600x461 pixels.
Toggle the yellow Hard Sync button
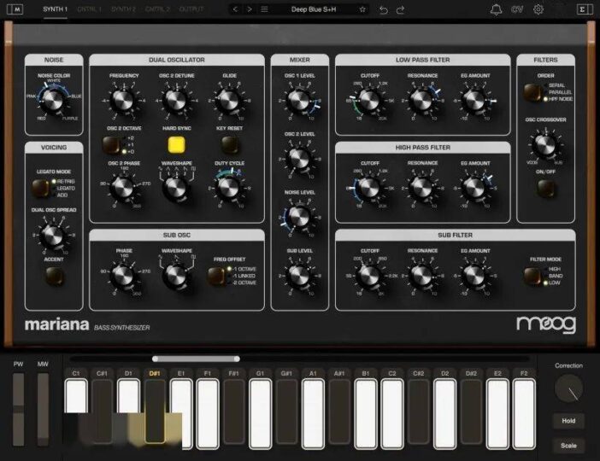(x=177, y=143)
